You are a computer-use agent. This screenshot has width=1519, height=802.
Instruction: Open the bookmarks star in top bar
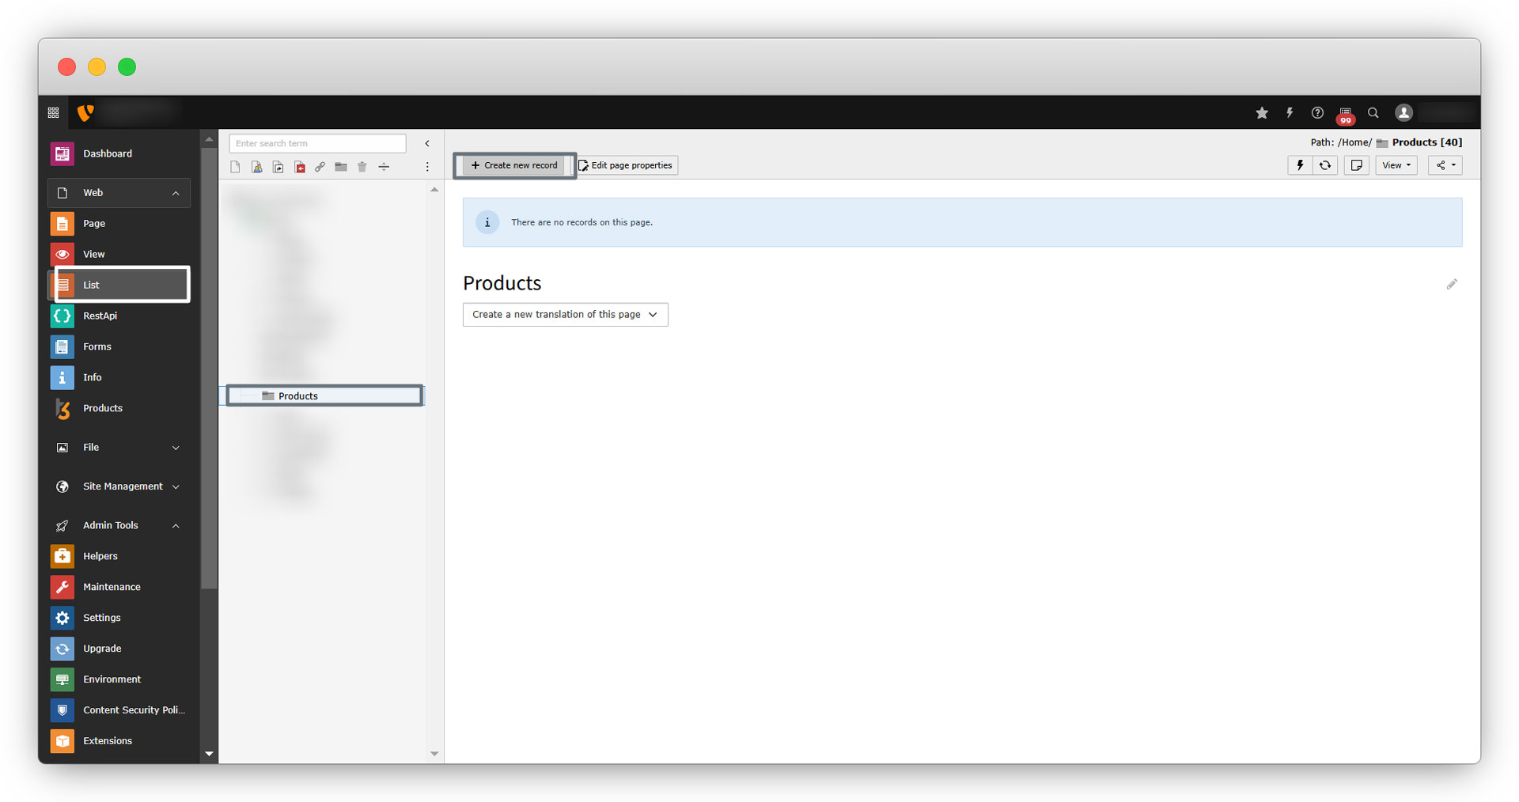[1261, 113]
